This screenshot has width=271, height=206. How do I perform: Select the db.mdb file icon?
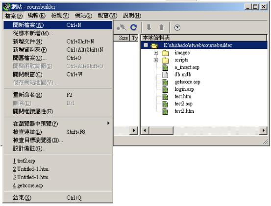165,75
